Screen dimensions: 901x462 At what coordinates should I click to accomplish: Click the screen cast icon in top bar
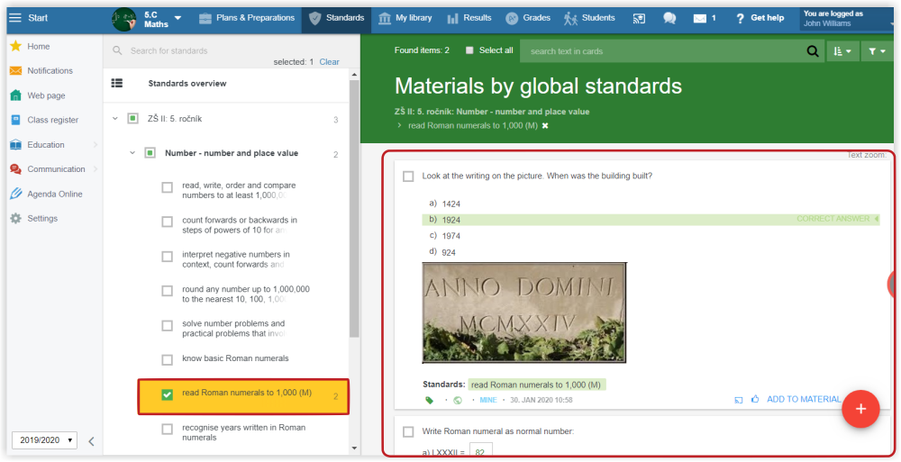pyautogui.click(x=639, y=18)
